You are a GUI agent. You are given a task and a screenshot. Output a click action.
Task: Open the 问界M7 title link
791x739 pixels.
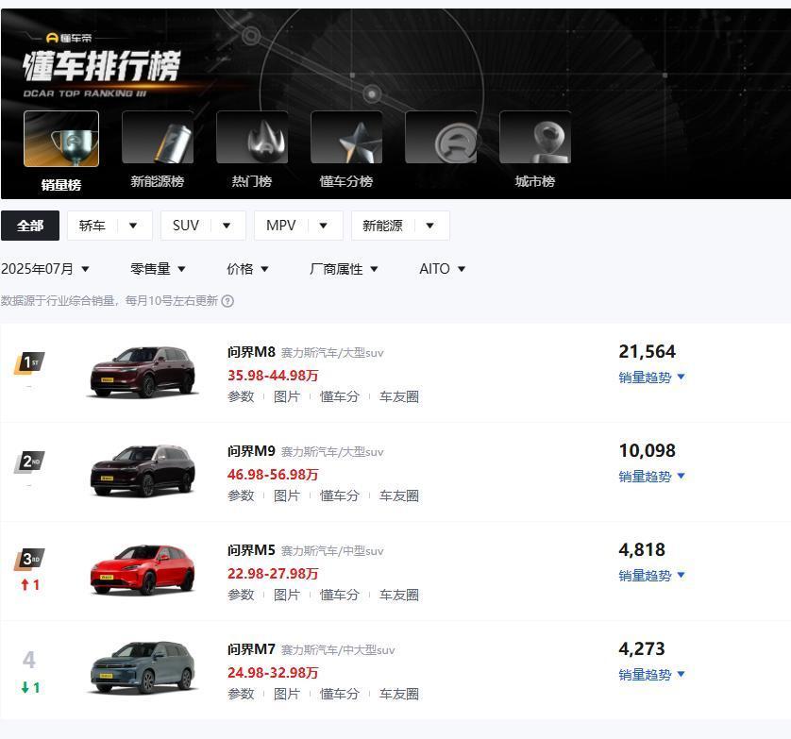click(x=251, y=648)
